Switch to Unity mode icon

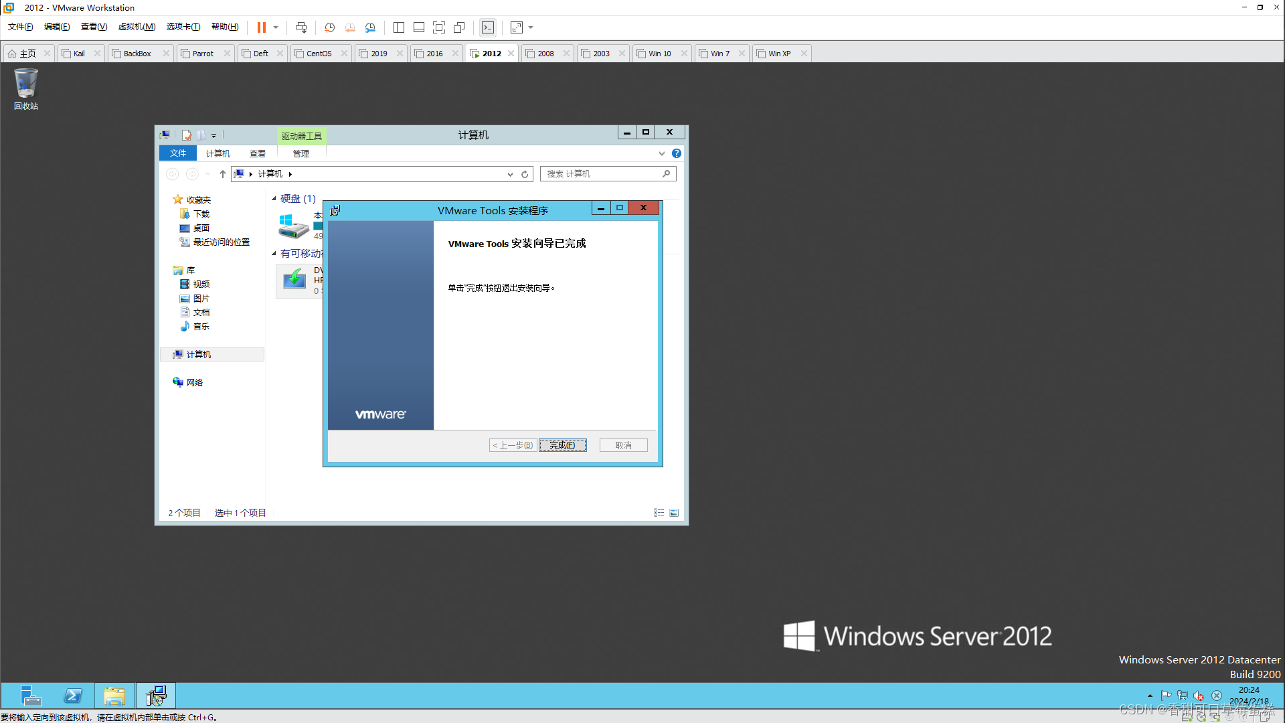459,27
